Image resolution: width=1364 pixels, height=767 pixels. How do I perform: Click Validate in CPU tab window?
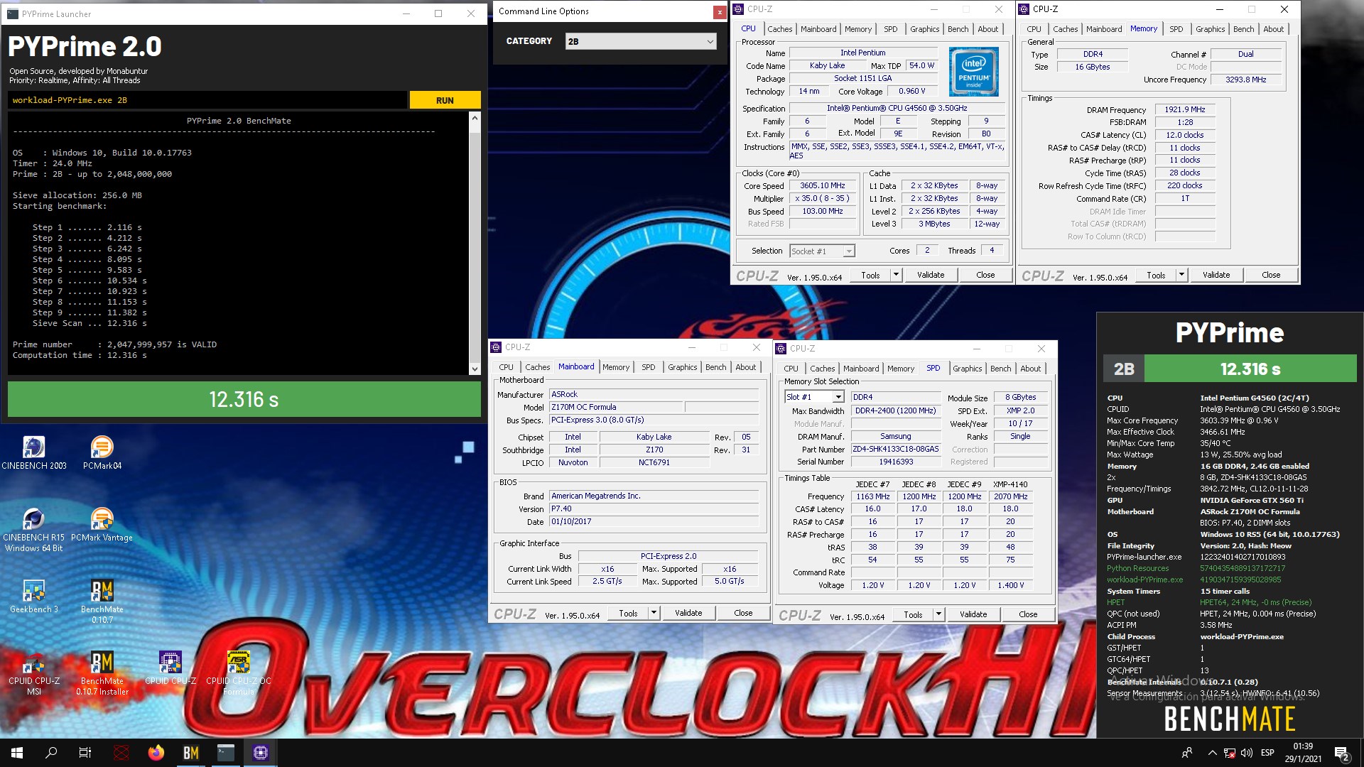930,275
